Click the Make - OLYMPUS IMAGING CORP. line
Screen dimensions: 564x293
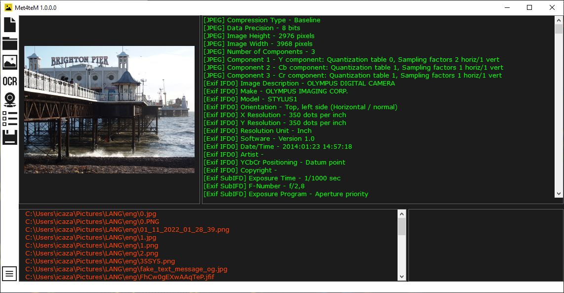pos(276,91)
